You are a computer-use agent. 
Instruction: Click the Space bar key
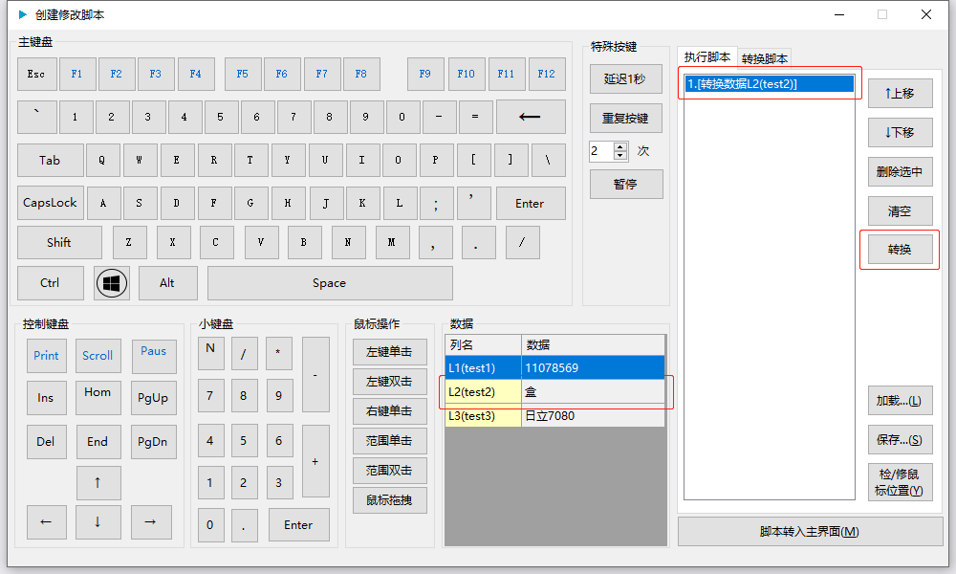(x=330, y=283)
